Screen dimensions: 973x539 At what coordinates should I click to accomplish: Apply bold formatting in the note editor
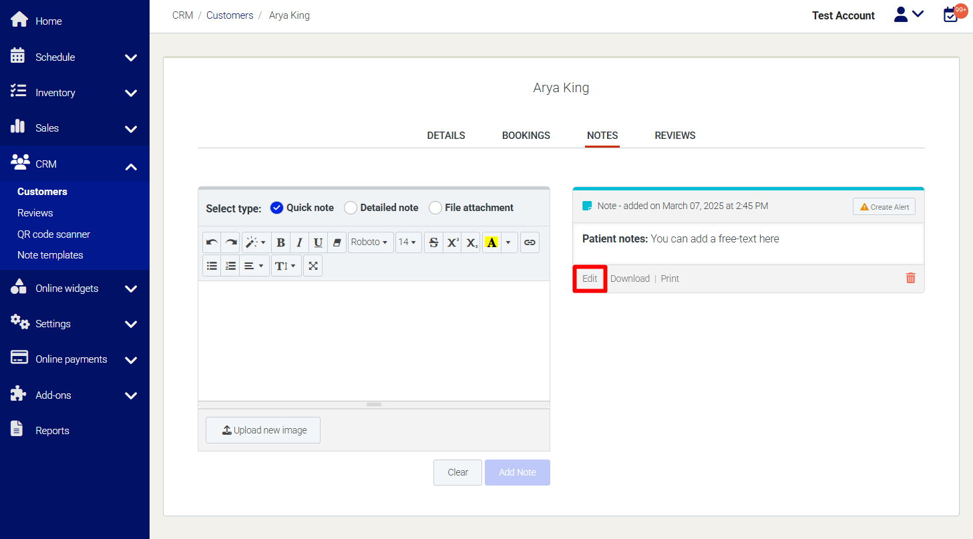click(x=280, y=242)
